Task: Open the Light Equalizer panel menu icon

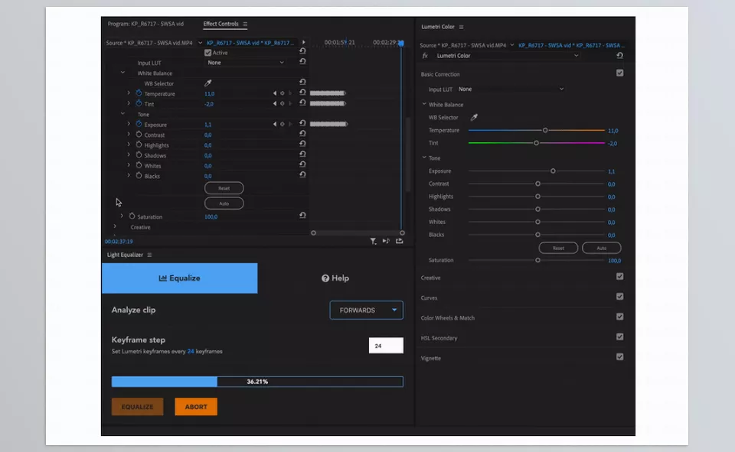Action: [x=149, y=255]
